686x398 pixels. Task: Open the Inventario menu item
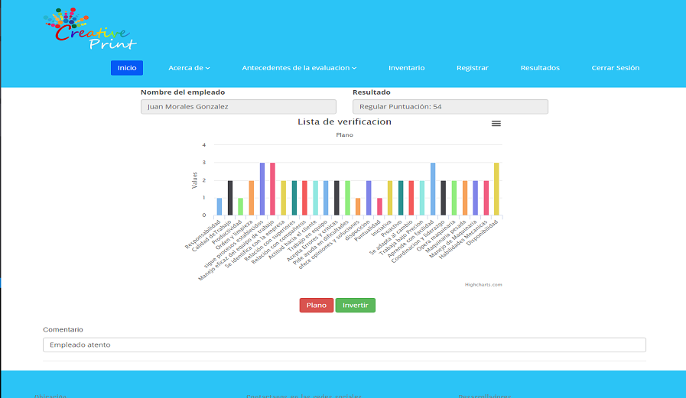tap(406, 68)
